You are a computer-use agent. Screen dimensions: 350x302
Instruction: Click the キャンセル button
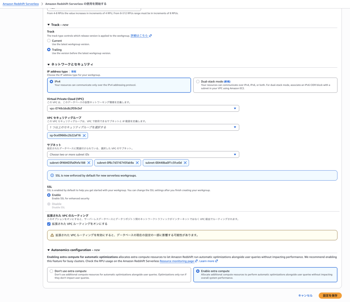305,295
